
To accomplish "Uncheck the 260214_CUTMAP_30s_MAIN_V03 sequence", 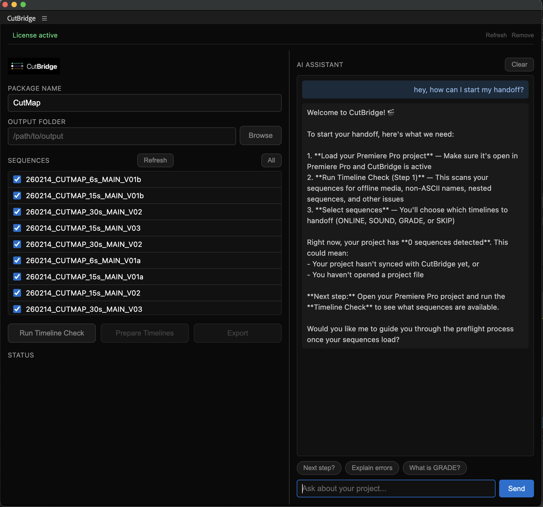I will (17, 309).
